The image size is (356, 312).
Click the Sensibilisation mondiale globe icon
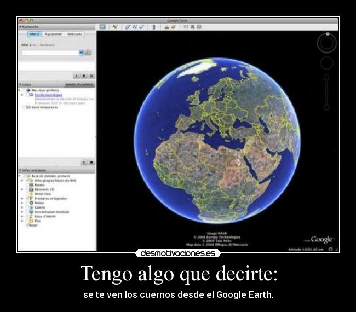tap(31, 212)
